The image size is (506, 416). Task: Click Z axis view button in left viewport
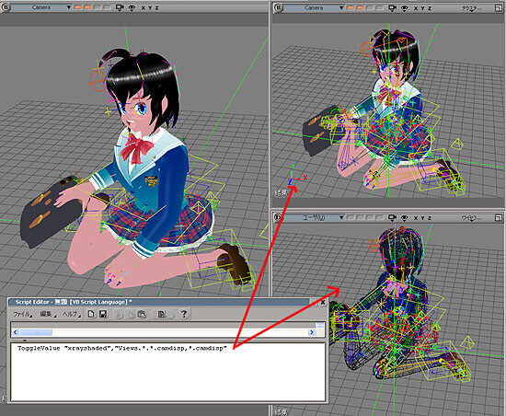point(157,7)
